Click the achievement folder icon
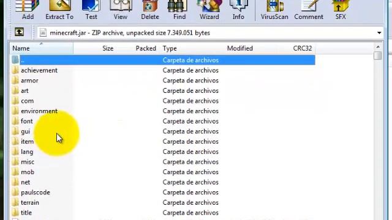392x220 pixels. (x=15, y=70)
